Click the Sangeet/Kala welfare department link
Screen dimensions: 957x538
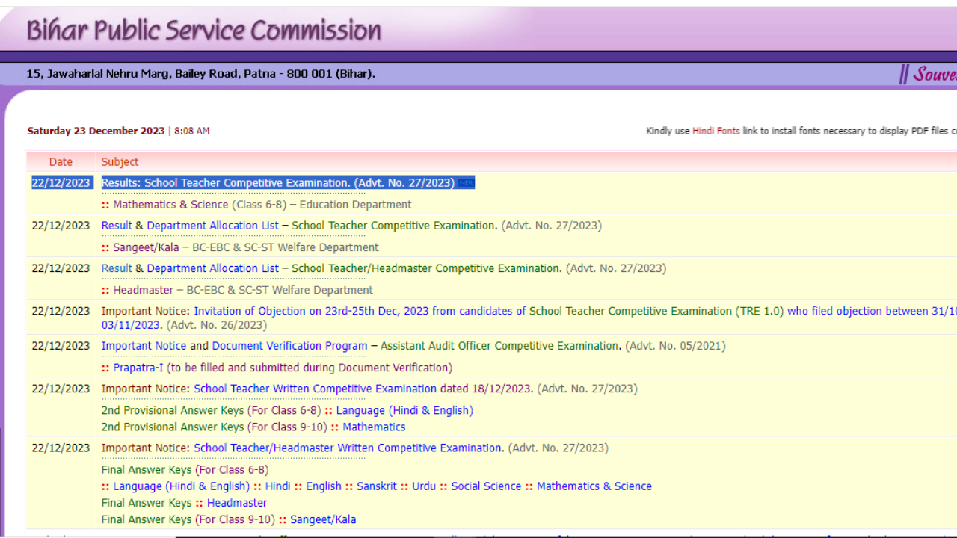pyautogui.click(x=146, y=247)
